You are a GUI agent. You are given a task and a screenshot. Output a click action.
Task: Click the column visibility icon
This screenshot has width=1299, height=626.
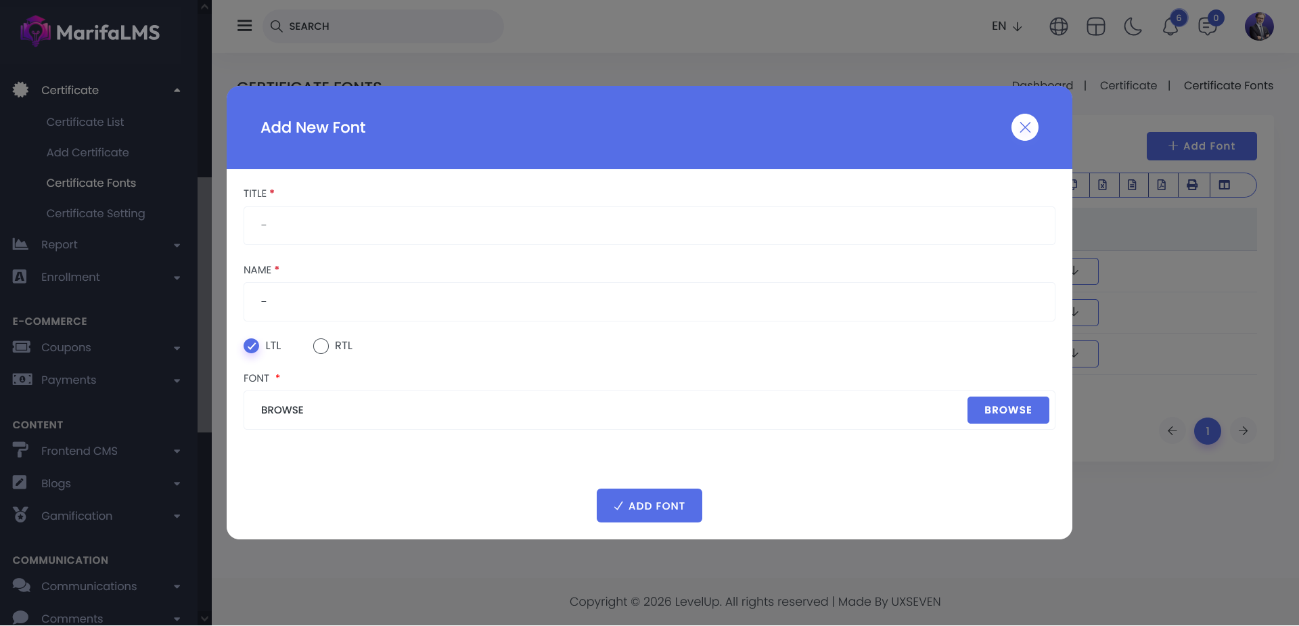click(1224, 185)
